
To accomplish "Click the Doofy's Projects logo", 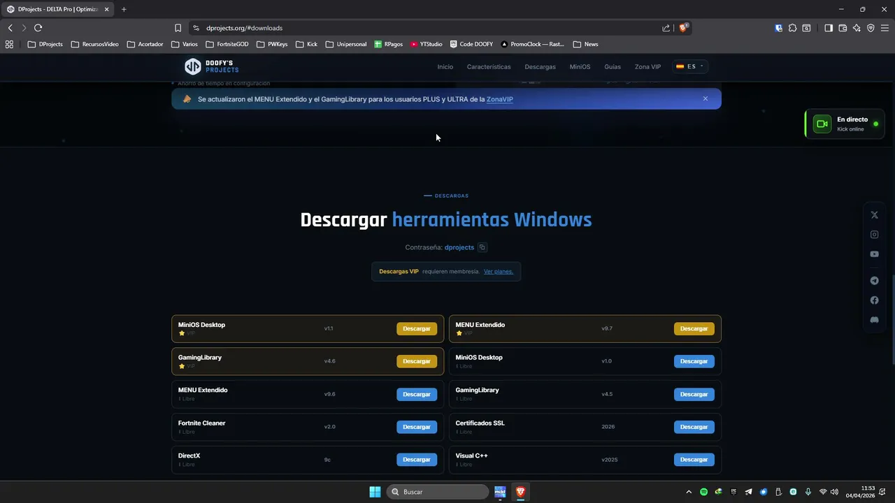I will pyautogui.click(x=211, y=66).
